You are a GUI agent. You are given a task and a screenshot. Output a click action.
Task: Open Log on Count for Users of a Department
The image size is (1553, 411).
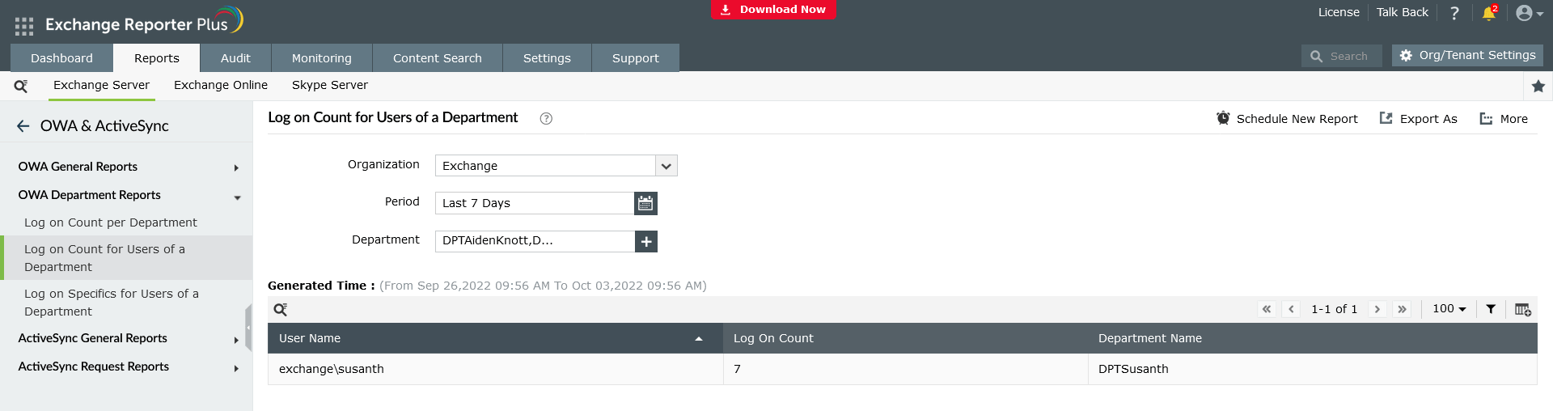(x=126, y=258)
